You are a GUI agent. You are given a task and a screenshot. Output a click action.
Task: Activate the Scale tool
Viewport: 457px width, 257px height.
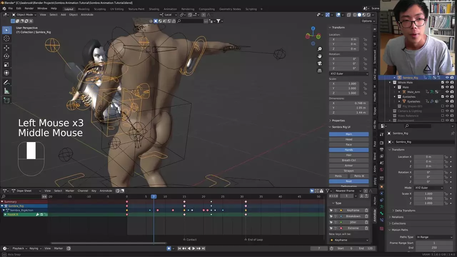[x=6, y=65]
